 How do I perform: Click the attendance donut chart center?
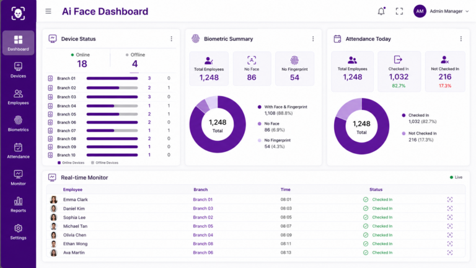point(361,126)
